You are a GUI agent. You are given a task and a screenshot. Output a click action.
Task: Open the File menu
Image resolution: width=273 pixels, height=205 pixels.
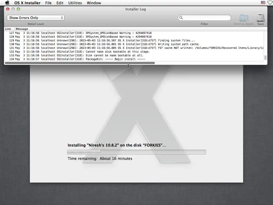(x=48, y=3)
